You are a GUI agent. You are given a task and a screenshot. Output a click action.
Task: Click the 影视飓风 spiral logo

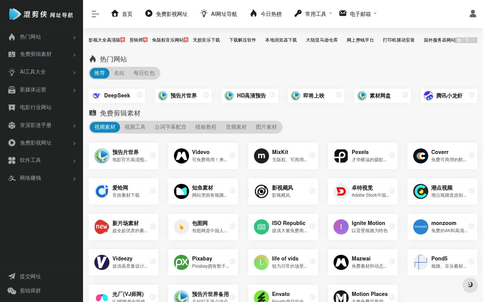pos(261,191)
